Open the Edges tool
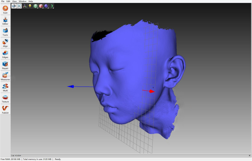 [5, 54]
